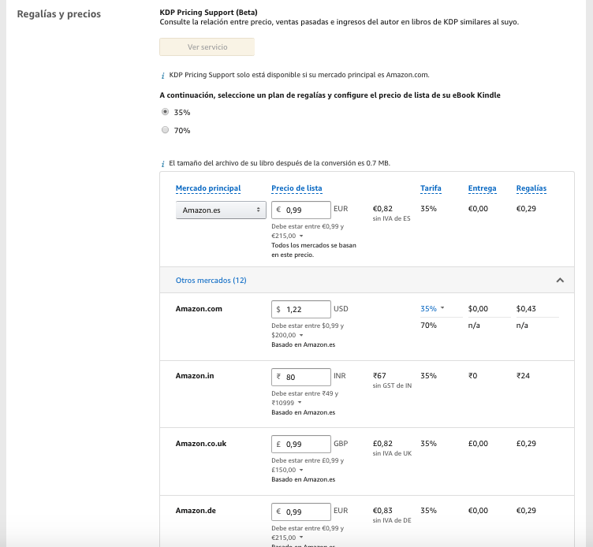Click the Amazon.de EUR price field

[x=305, y=511]
